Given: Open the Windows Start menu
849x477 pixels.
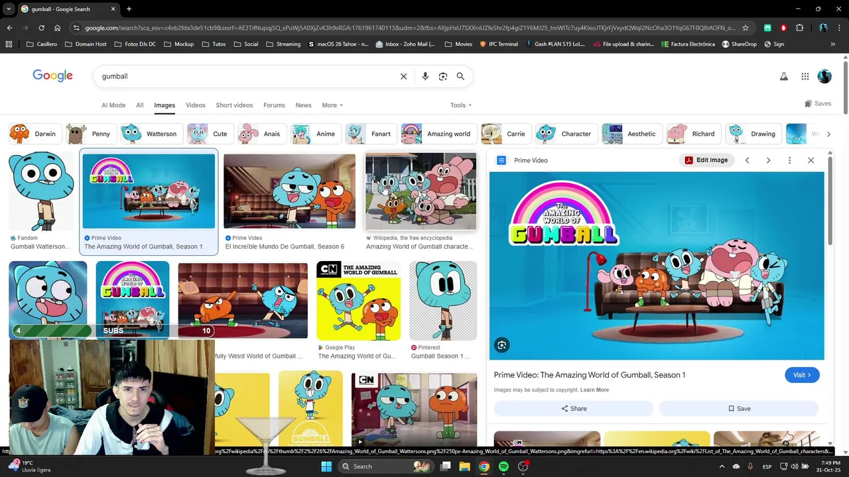Looking at the screenshot, I should pos(326,466).
